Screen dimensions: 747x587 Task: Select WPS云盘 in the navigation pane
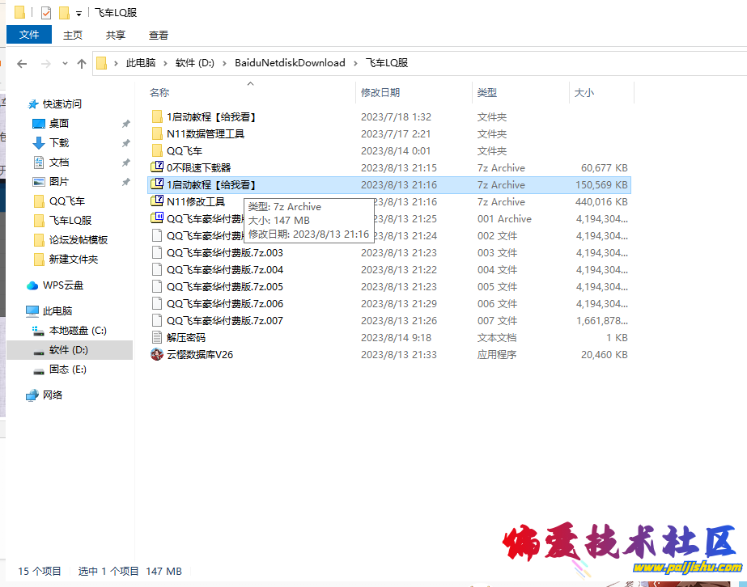[x=63, y=285]
